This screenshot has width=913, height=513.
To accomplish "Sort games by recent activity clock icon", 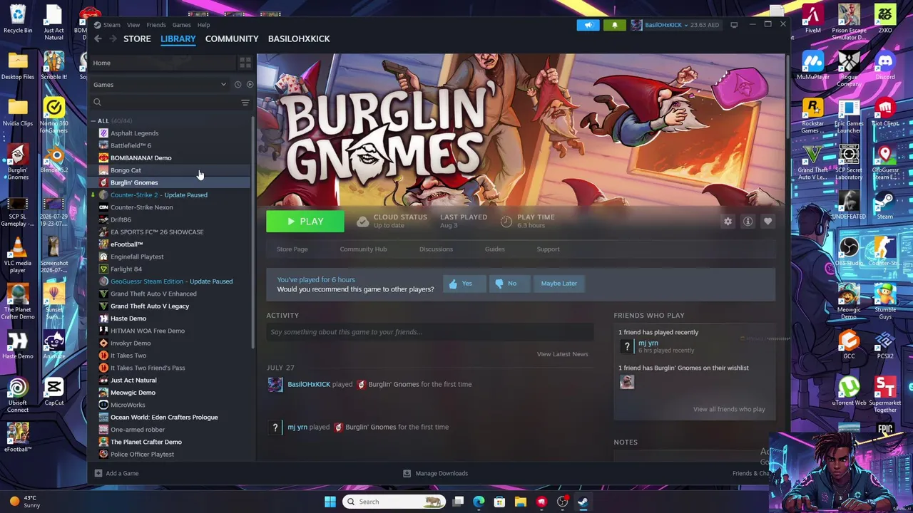I will coord(238,85).
